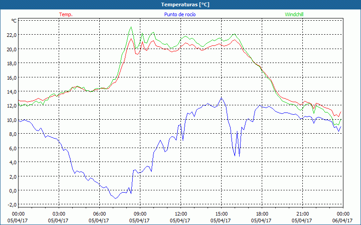
Task: Click the '20,0' y-axis value
Action: tap(12, 49)
